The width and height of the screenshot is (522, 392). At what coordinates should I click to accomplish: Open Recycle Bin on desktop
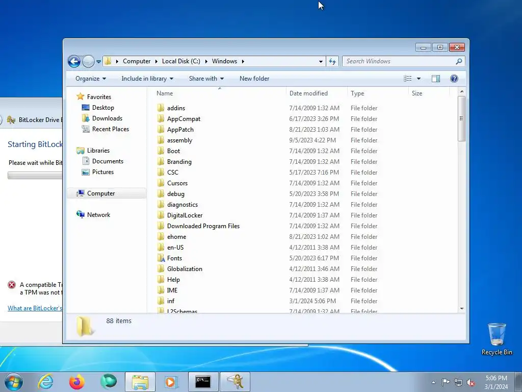(497, 339)
